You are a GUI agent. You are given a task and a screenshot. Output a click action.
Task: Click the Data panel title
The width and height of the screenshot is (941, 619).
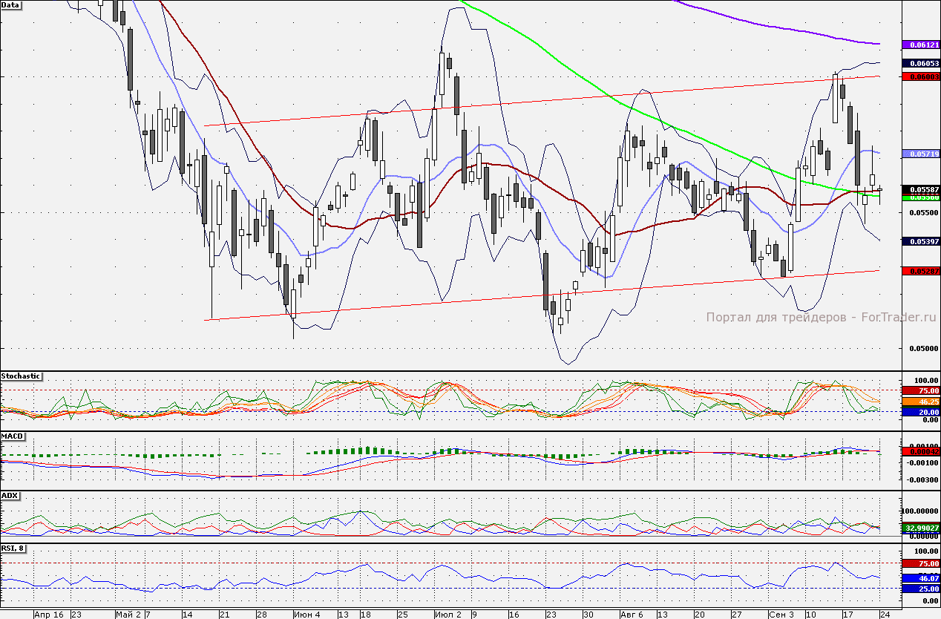[x=11, y=5]
